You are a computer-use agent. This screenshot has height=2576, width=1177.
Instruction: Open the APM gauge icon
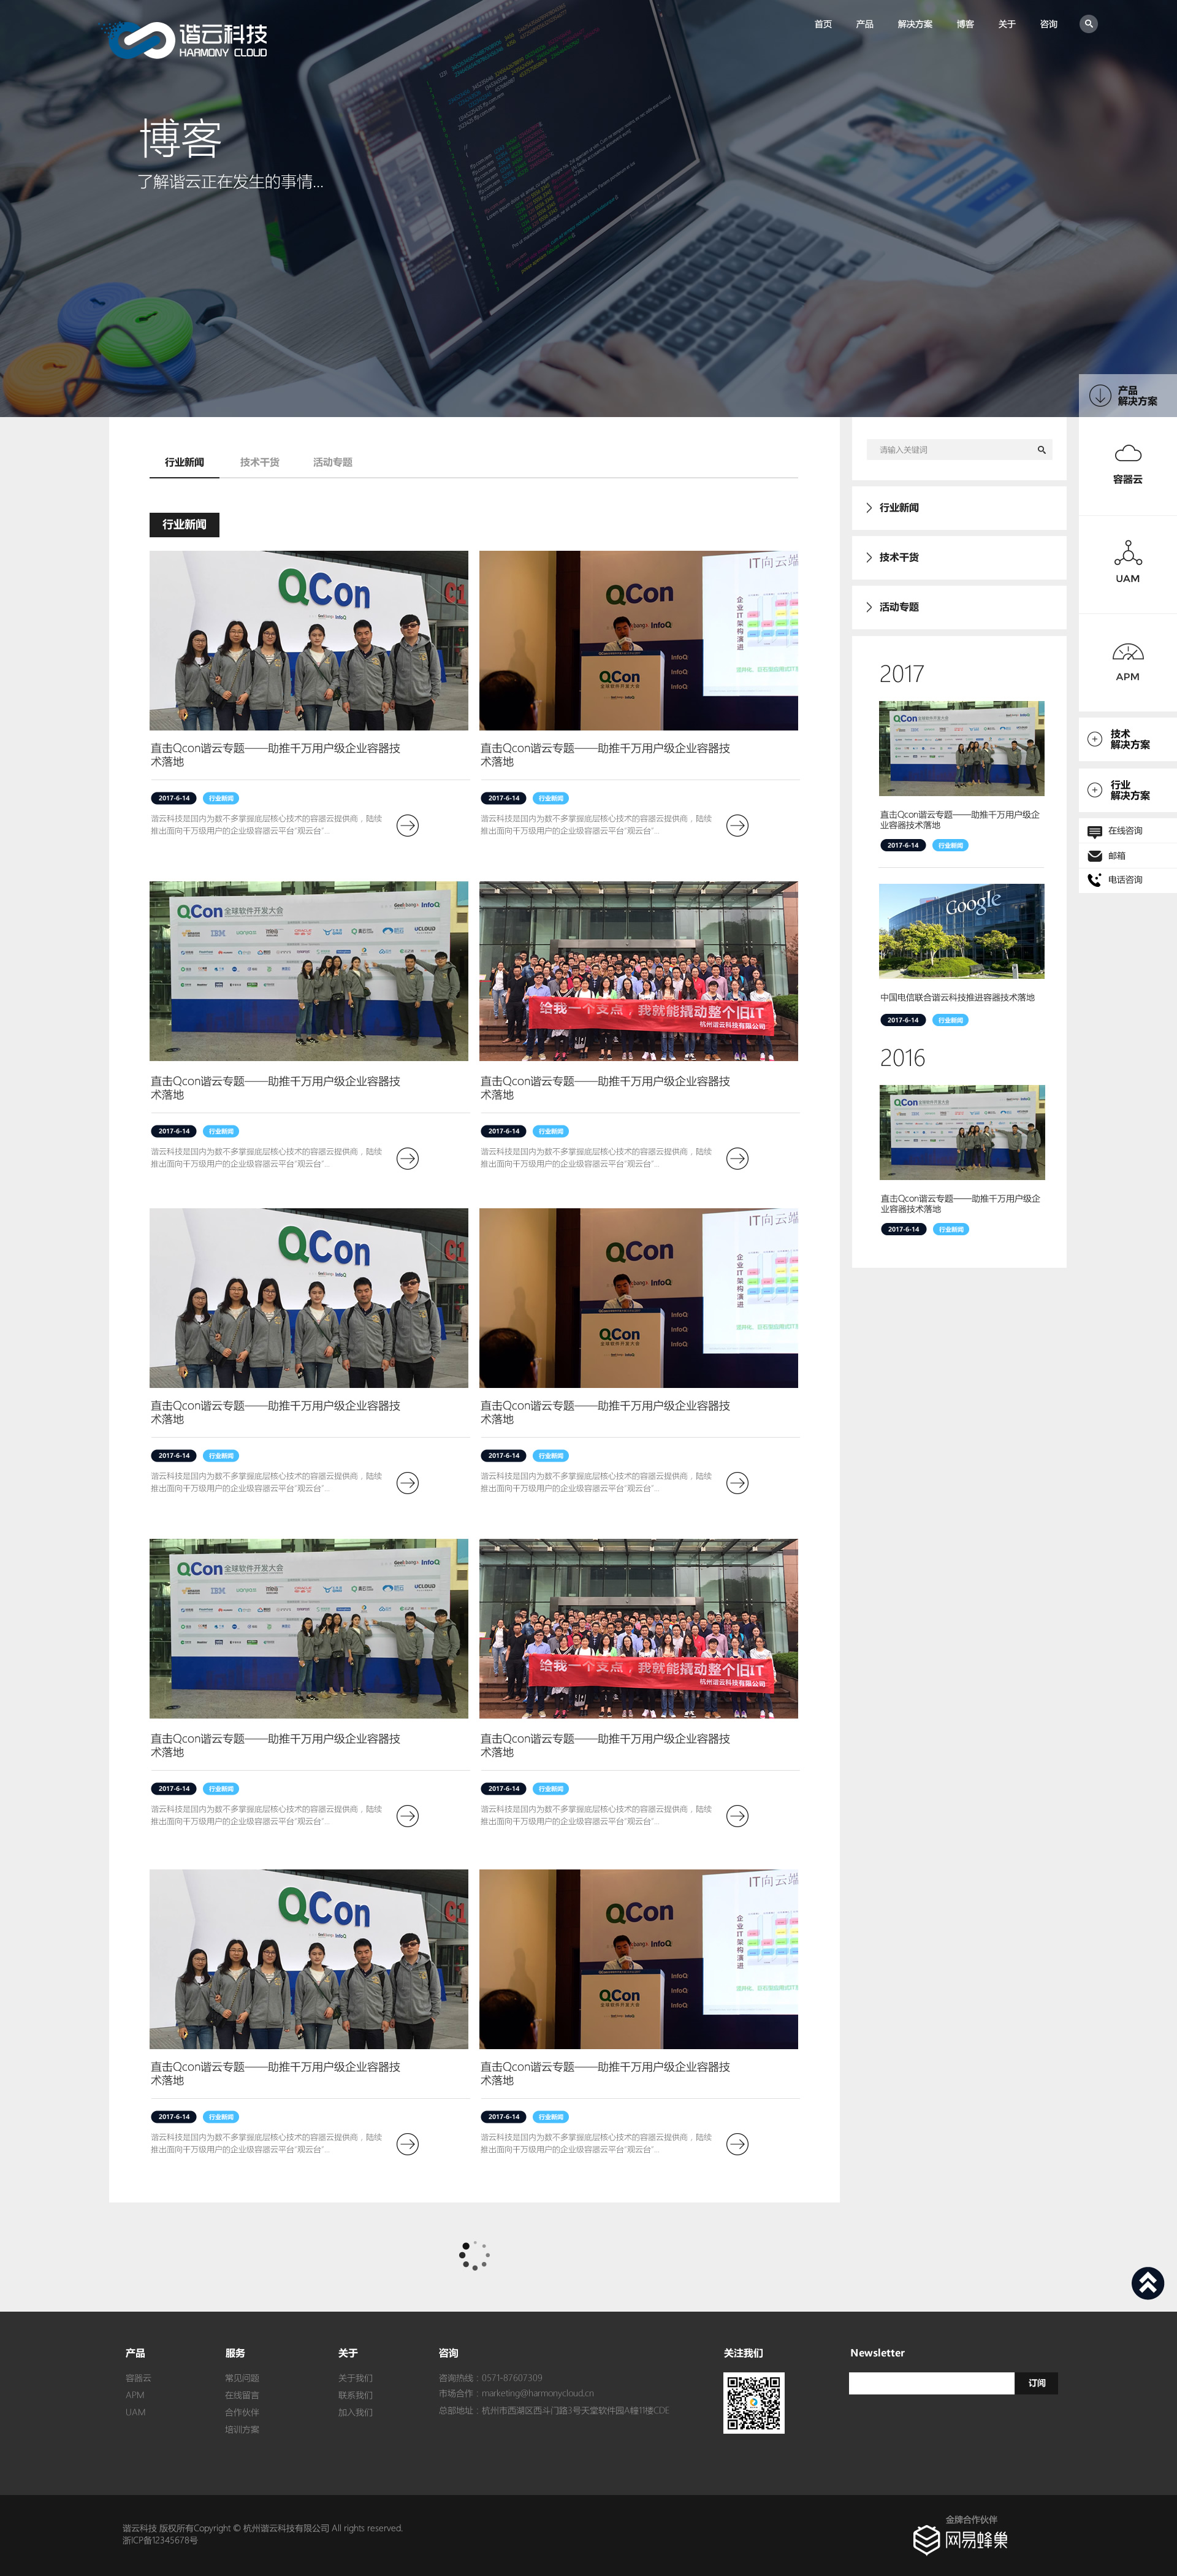tap(1127, 652)
